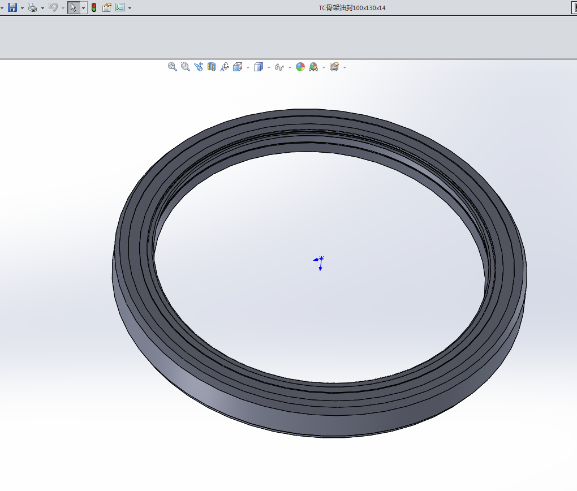Expand the Hide/Show Items dropdown arrow

(290, 67)
